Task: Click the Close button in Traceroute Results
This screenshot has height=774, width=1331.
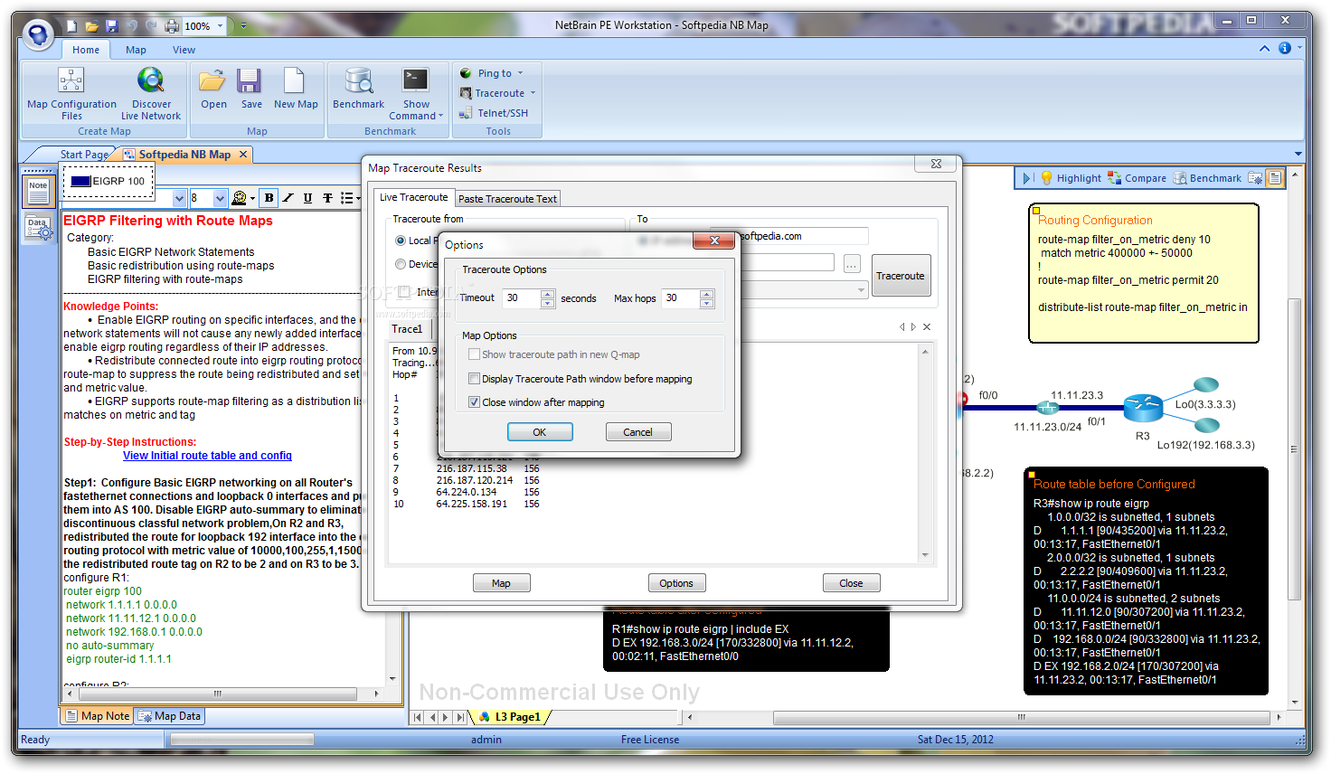Action: coord(851,583)
